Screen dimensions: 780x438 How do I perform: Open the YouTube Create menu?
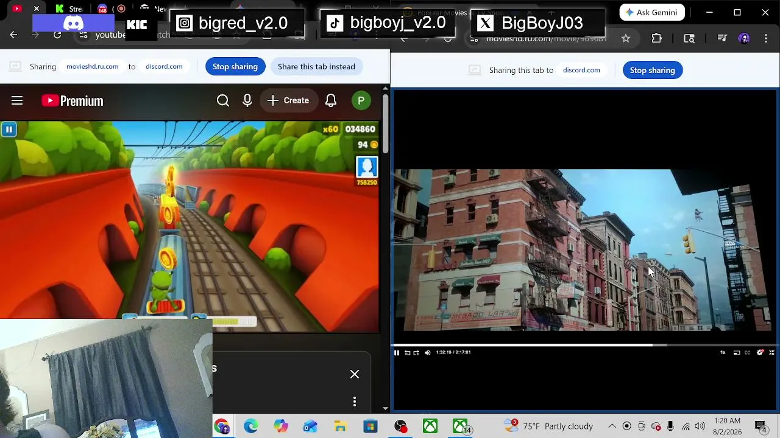pos(288,100)
